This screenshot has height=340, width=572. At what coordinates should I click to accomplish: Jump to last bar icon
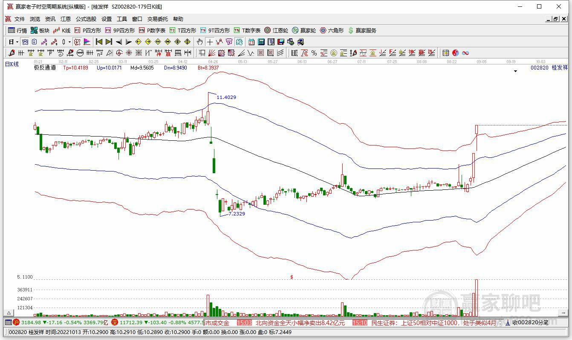[109, 42]
